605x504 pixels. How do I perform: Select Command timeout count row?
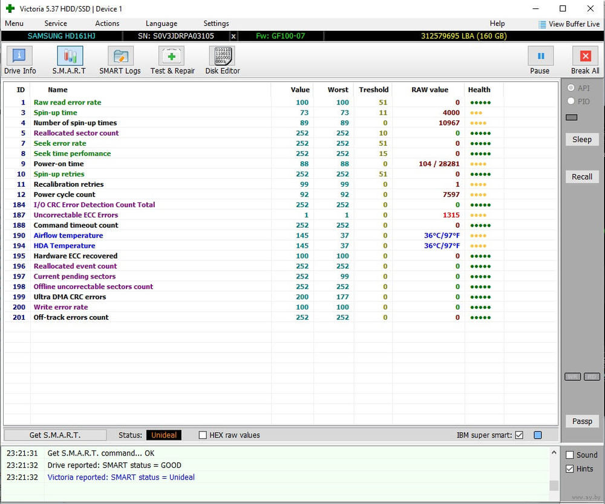pyautogui.click(x=281, y=225)
